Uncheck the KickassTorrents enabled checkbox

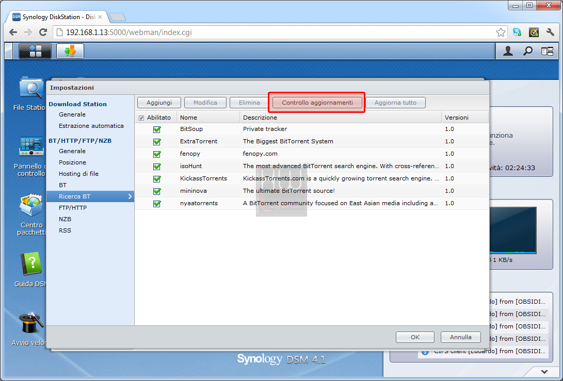coord(157,179)
